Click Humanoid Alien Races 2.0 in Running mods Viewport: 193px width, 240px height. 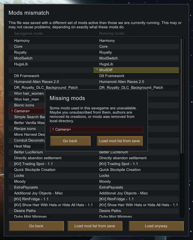tap(121, 82)
